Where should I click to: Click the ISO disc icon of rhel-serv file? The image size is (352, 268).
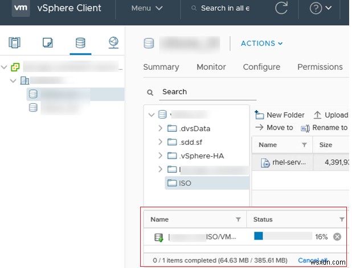(265, 162)
